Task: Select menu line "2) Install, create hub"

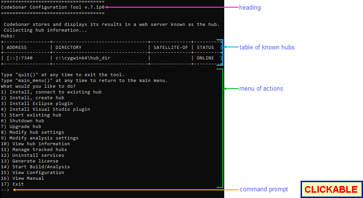Action: coord(33,98)
